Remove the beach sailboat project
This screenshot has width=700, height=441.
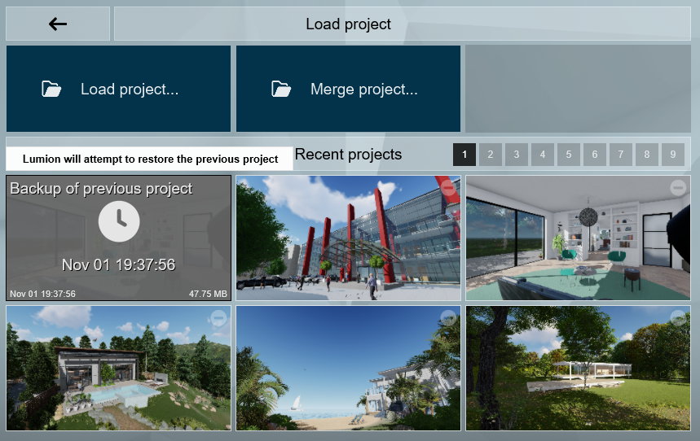pyautogui.click(x=448, y=317)
